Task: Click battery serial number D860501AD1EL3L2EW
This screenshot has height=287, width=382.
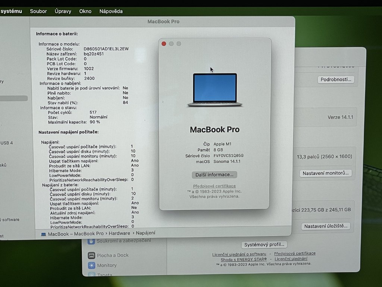Action: (106, 49)
